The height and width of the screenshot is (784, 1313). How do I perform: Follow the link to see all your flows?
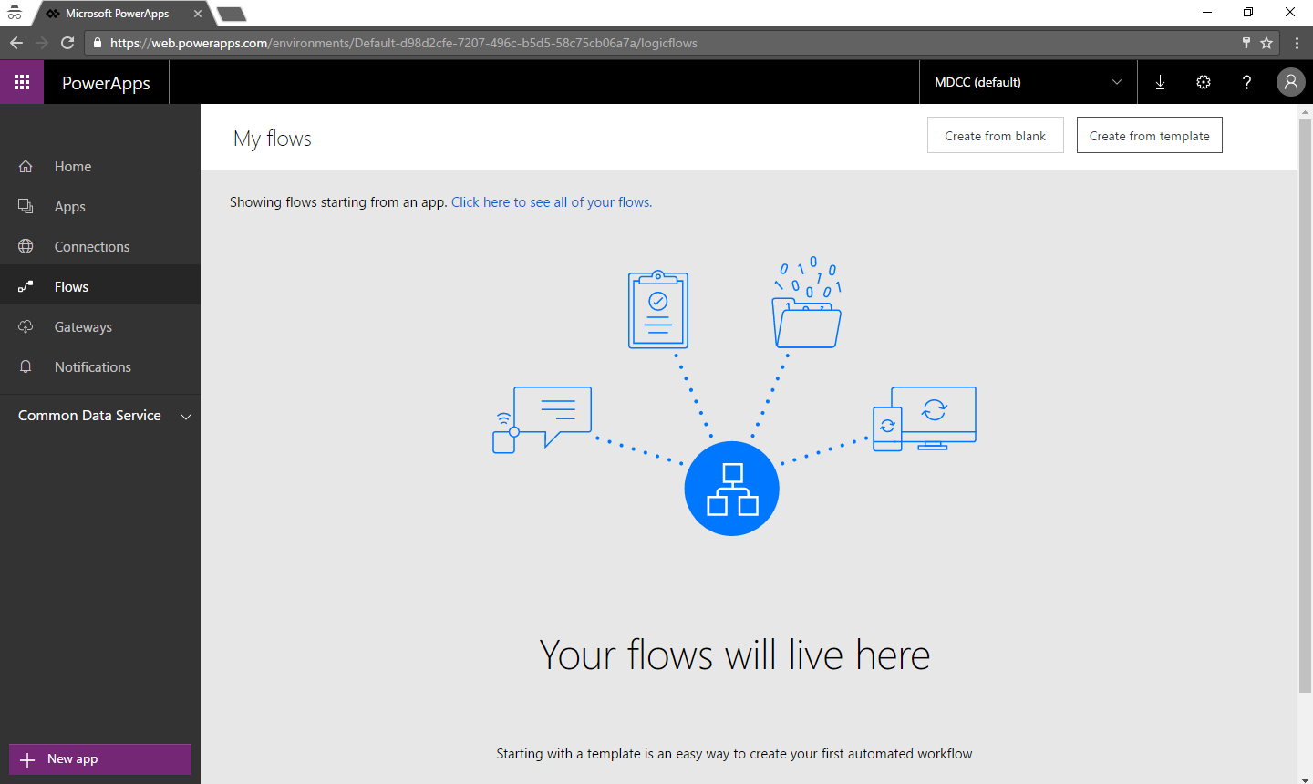tap(551, 202)
